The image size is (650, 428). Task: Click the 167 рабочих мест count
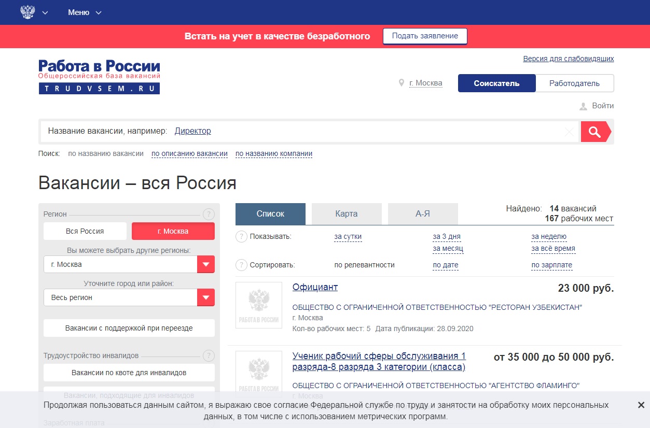pyautogui.click(x=579, y=218)
